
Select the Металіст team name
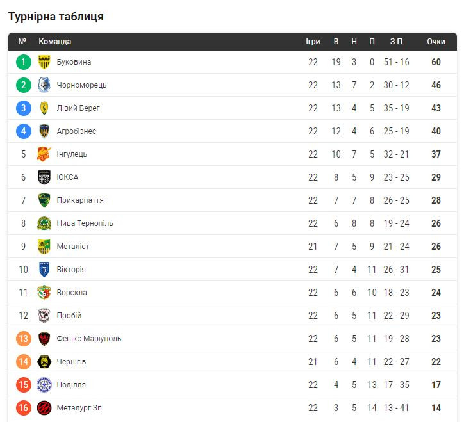pos(73,247)
